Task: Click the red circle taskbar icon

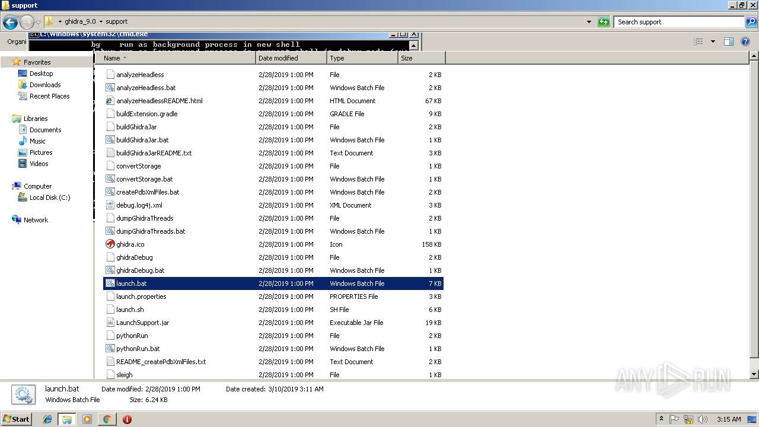Action: (127, 419)
